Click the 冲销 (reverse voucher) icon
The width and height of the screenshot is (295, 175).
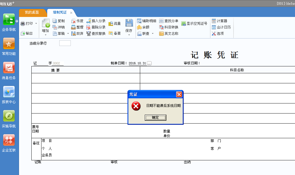click(59, 27)
